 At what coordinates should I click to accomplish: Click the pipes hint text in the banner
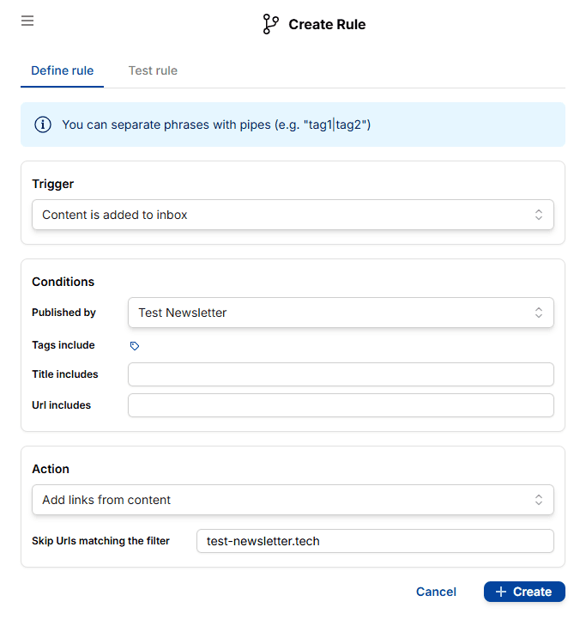coord(216,125)
